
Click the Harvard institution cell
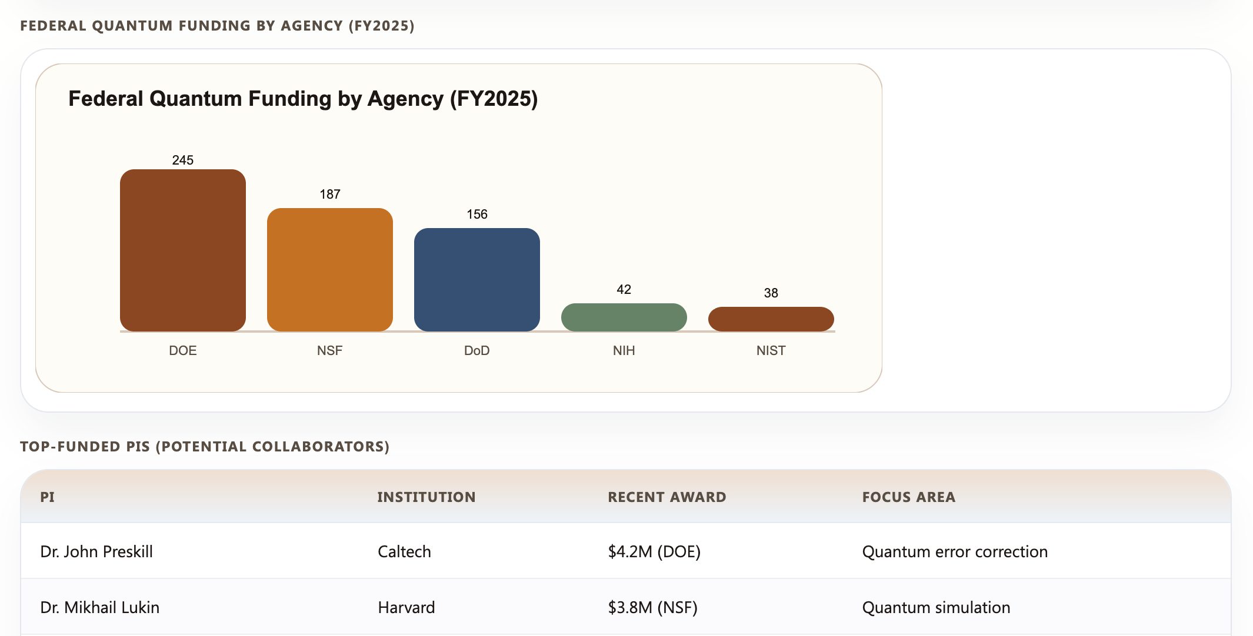tap(406, 607)
